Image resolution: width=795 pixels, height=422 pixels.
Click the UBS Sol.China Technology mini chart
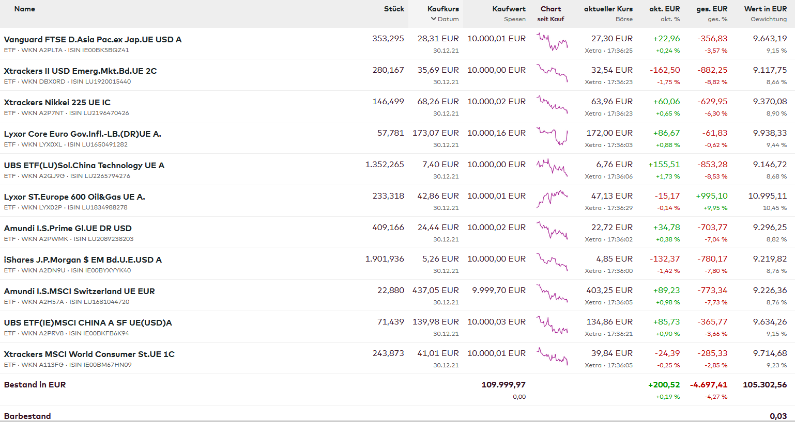tap(552, 168)
